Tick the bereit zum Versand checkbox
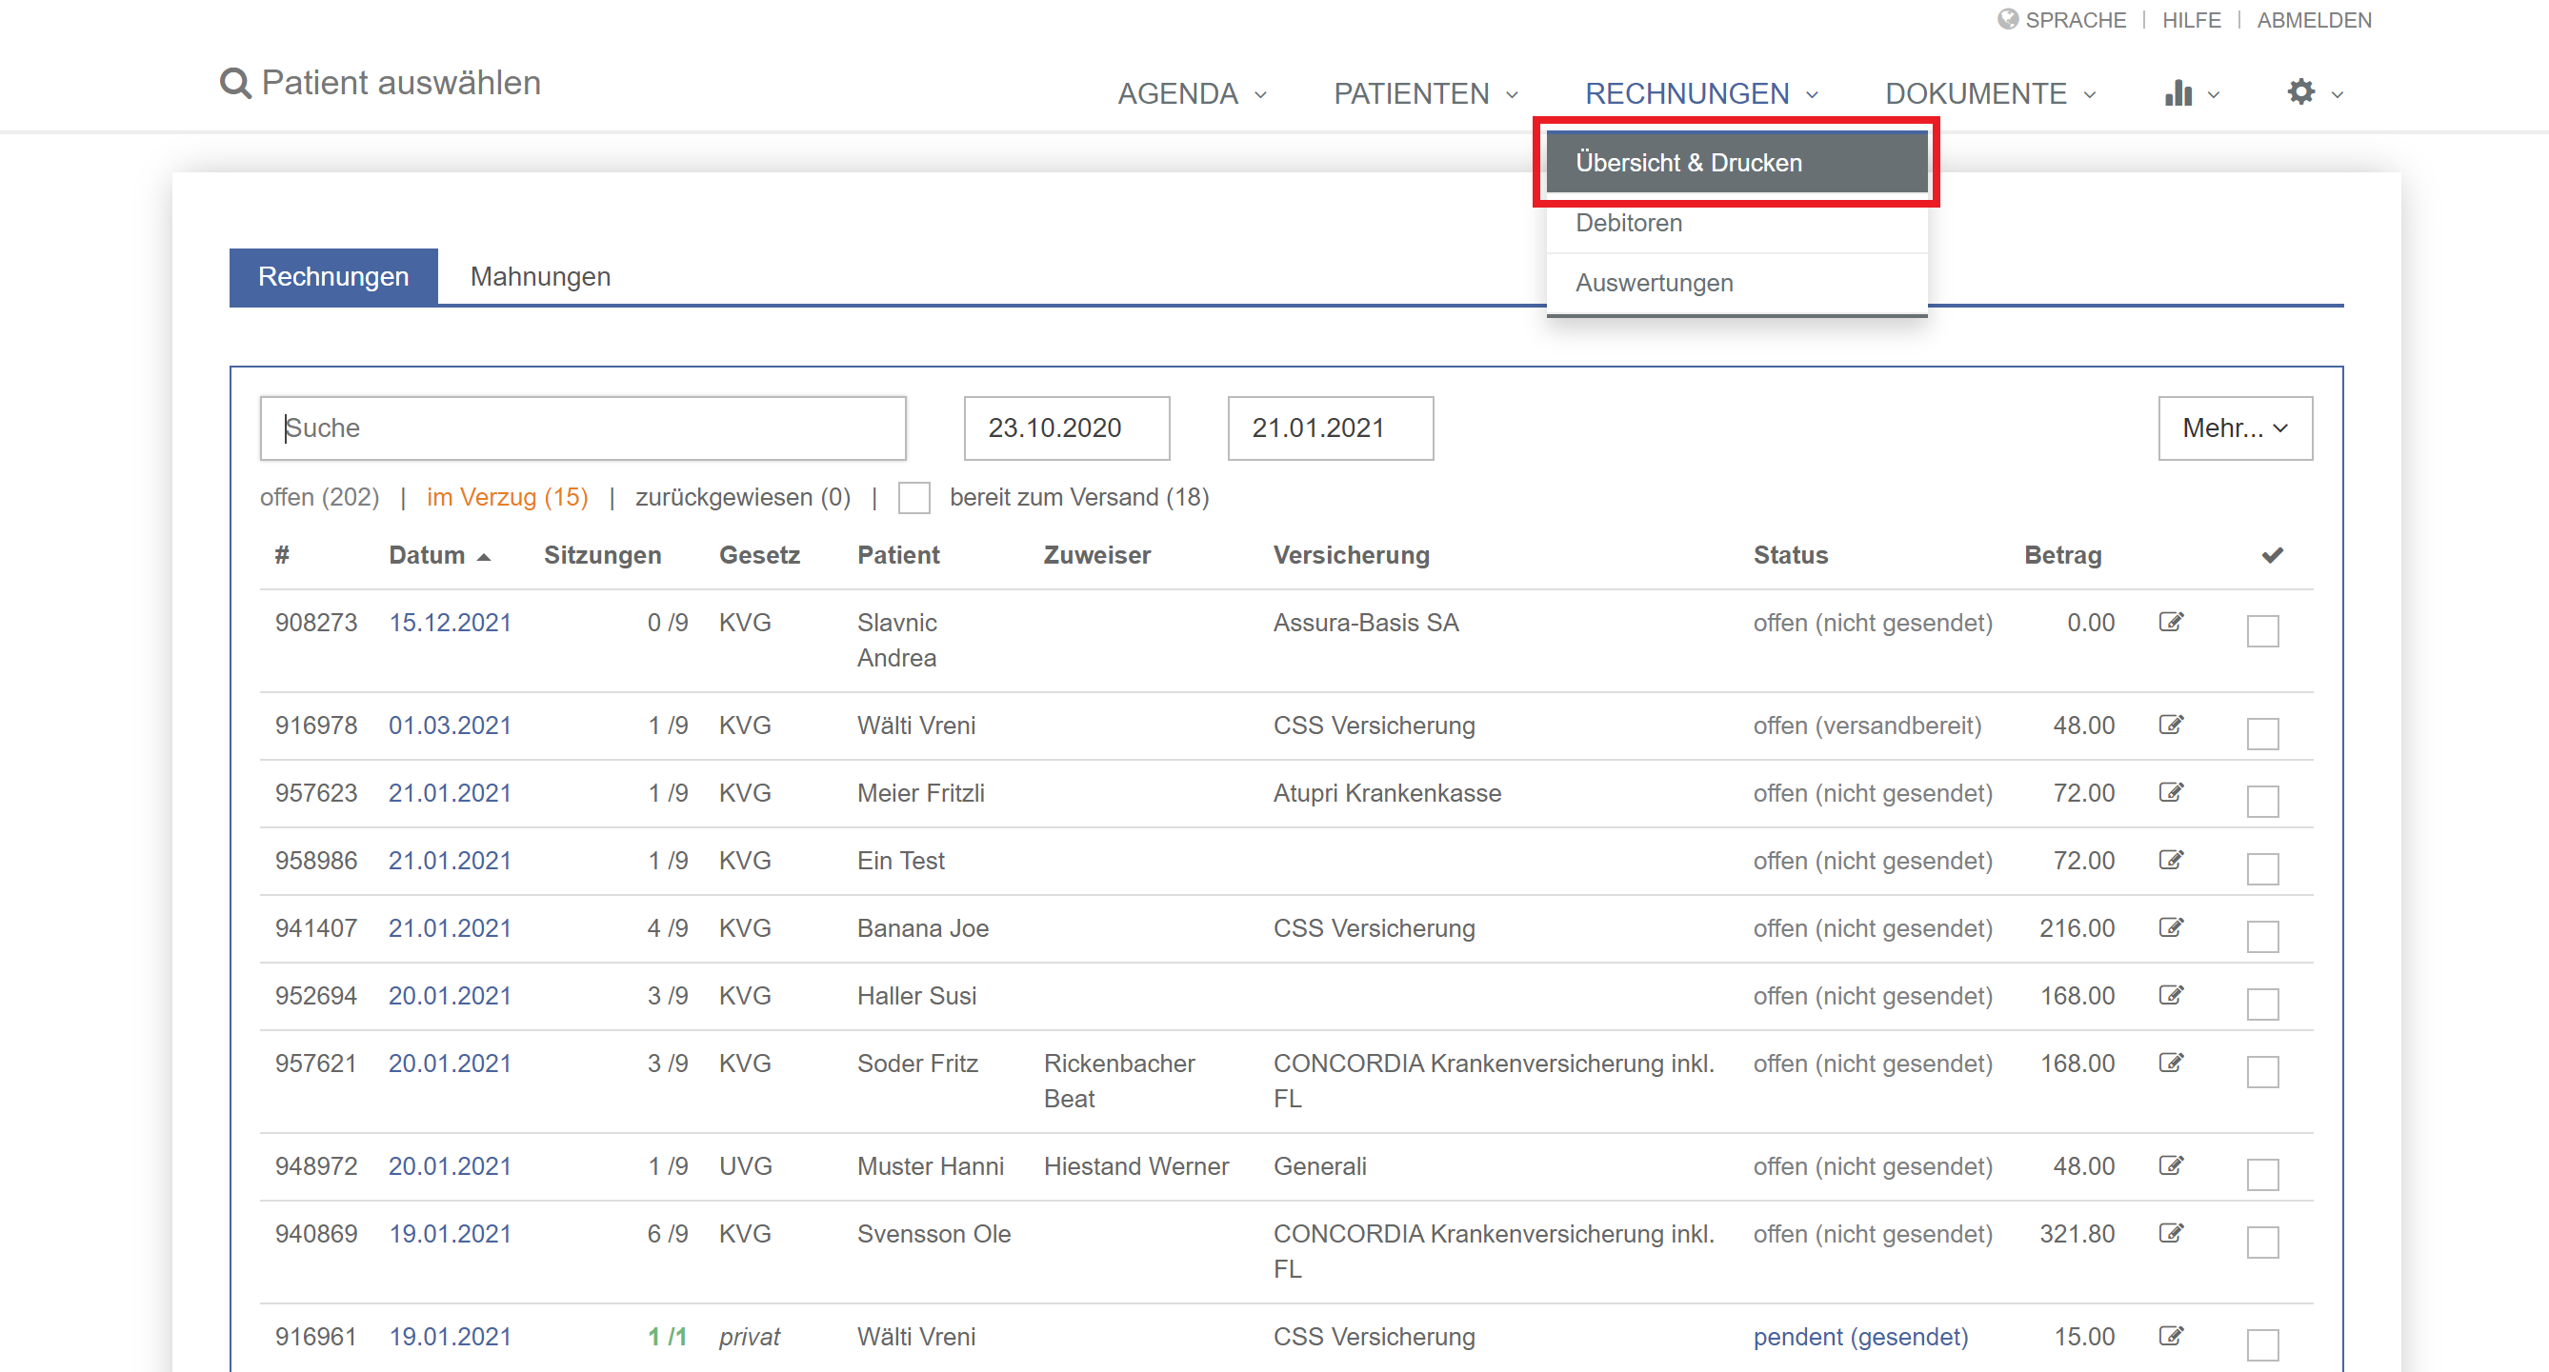This screenshot has width=2549, height=1372. coord(913,498)
